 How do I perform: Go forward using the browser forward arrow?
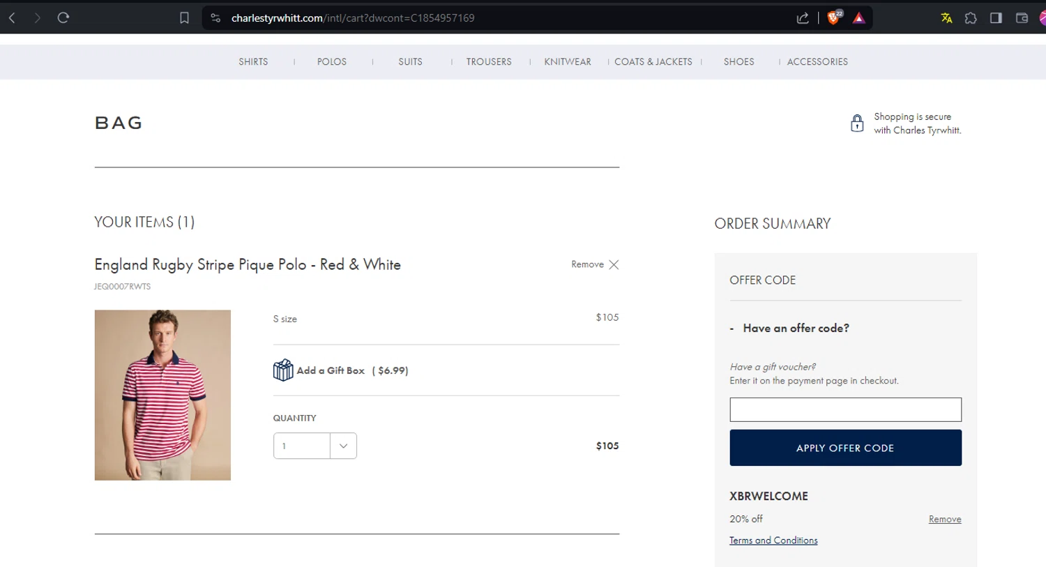[37, 18]
